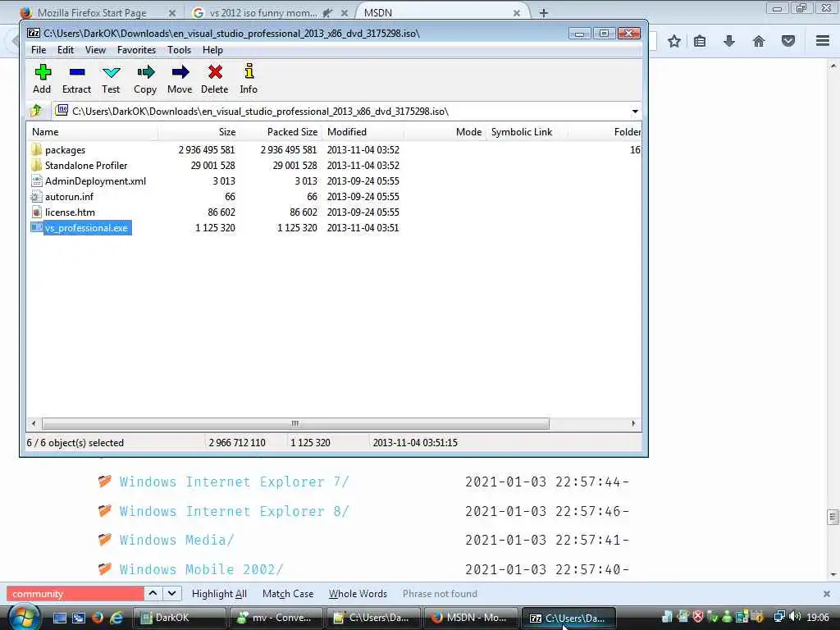Switch to the MSDN - Mo... taskbar button
The width and height of the screenshot is (840, 630).
[x=470, y=618]
